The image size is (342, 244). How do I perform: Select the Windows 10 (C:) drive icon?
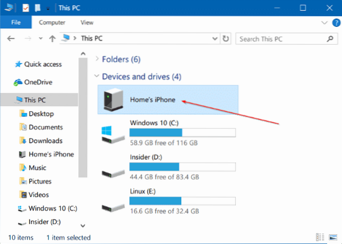click(113, 135)
